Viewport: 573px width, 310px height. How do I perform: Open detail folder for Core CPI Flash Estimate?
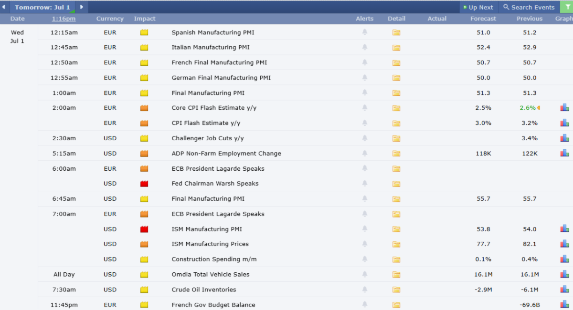(x=396, y=108)
